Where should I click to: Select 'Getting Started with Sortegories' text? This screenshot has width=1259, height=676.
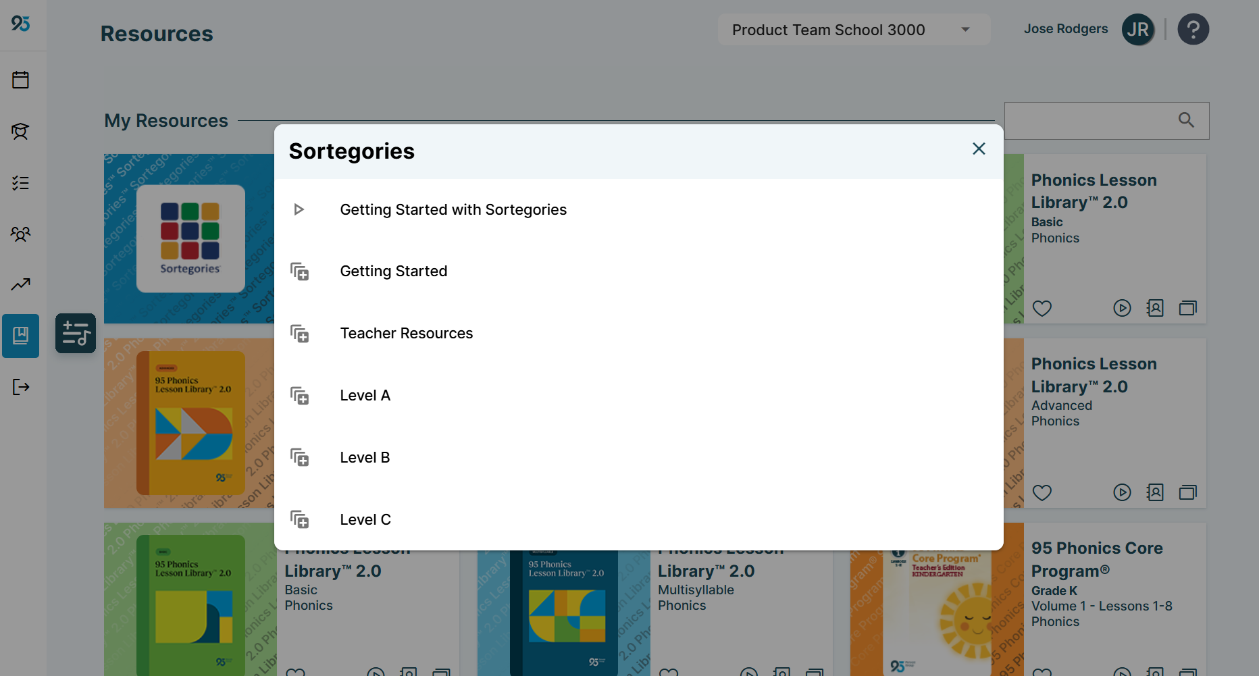click(453, 209)
